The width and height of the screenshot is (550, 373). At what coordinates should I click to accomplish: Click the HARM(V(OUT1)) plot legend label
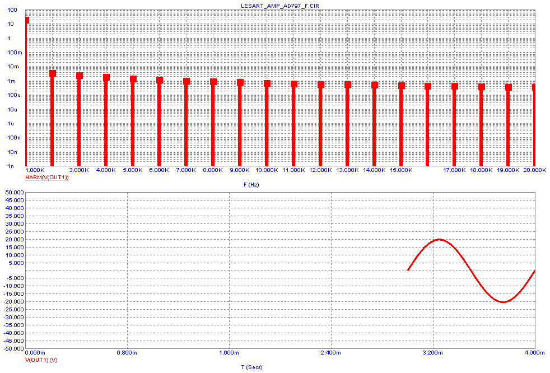(46, 178)
